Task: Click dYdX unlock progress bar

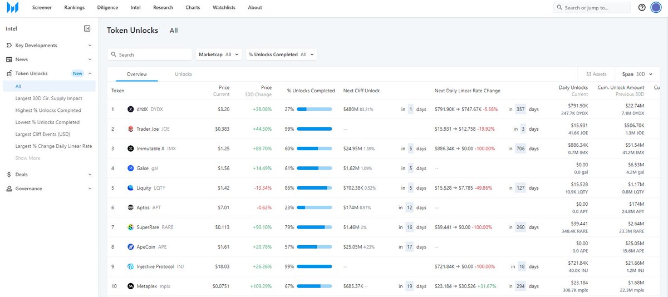Action: click(315, 110)
